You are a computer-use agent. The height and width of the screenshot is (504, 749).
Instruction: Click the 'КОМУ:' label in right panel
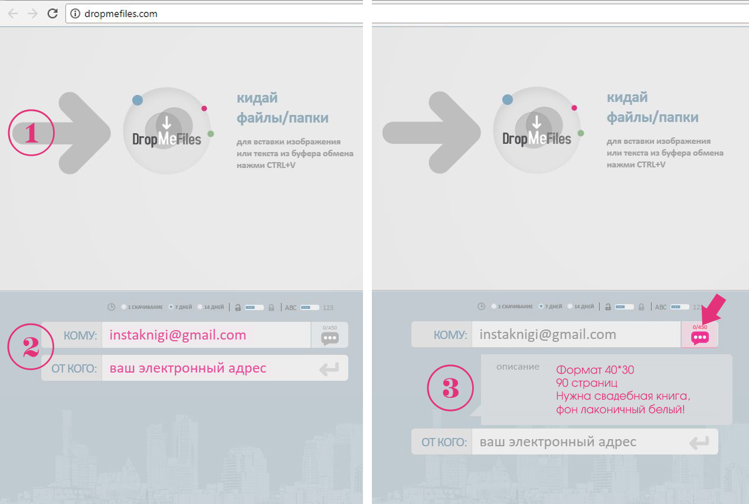tap(450, 335)
